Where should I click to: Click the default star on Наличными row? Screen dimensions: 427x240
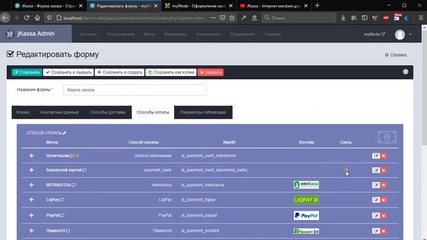77,155
